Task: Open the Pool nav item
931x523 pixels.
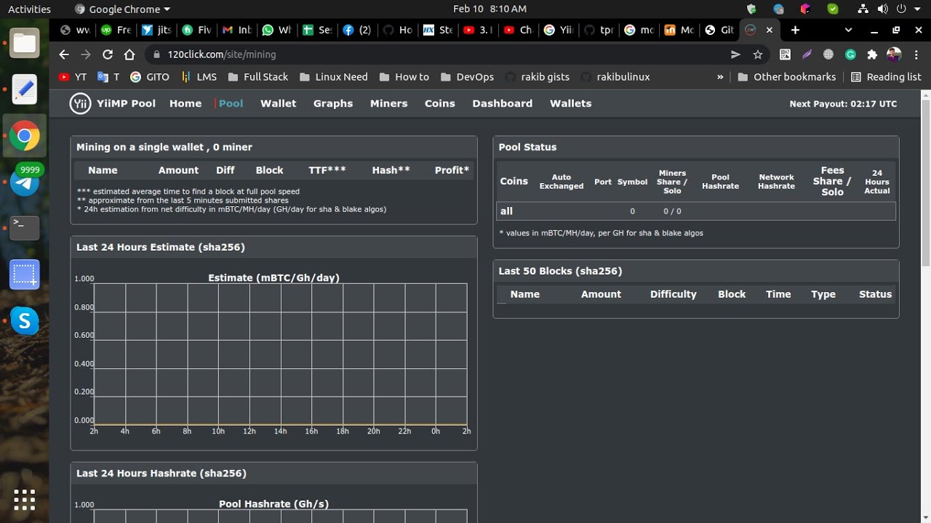Action: (231, 103)
